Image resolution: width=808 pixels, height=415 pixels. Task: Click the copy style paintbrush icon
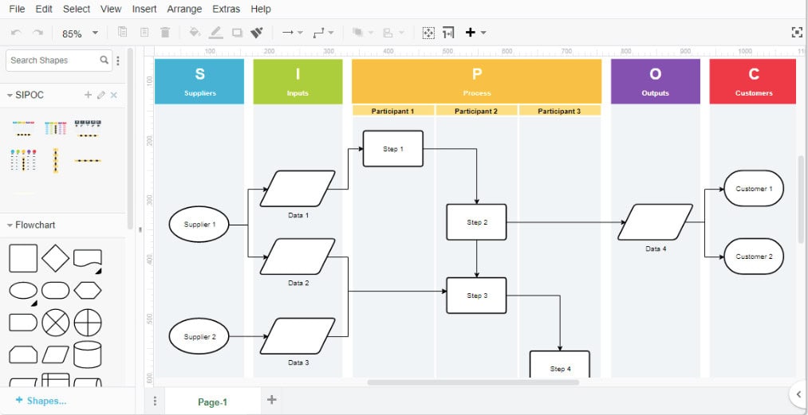point(257,33)
